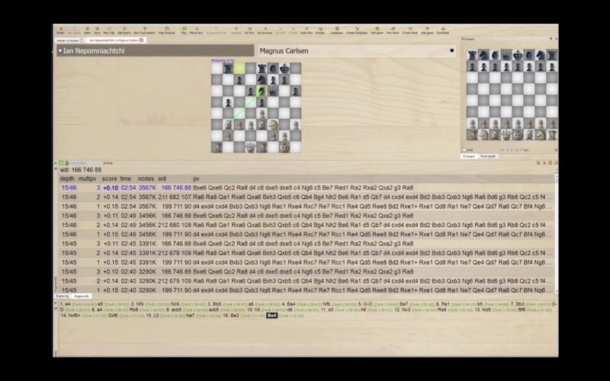Click the pv column header
Screen dimensions: 610x381
[196, 179]
